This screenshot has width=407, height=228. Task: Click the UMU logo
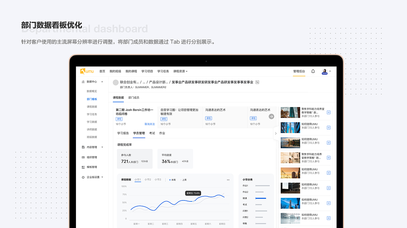point(86,71)
